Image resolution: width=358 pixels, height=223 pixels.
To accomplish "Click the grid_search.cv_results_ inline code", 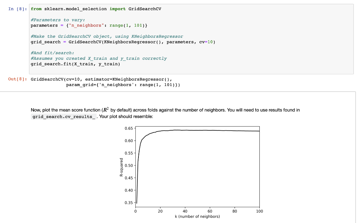I will pos(64,117).
